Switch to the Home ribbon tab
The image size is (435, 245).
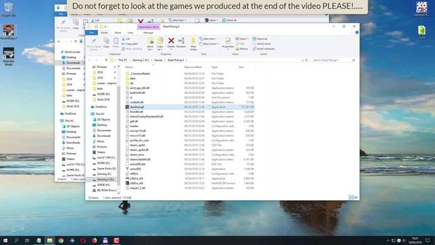104,33
